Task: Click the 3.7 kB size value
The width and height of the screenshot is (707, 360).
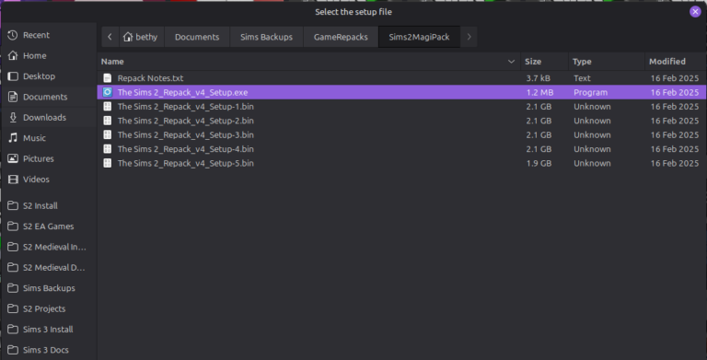Action: click(538, 78)
